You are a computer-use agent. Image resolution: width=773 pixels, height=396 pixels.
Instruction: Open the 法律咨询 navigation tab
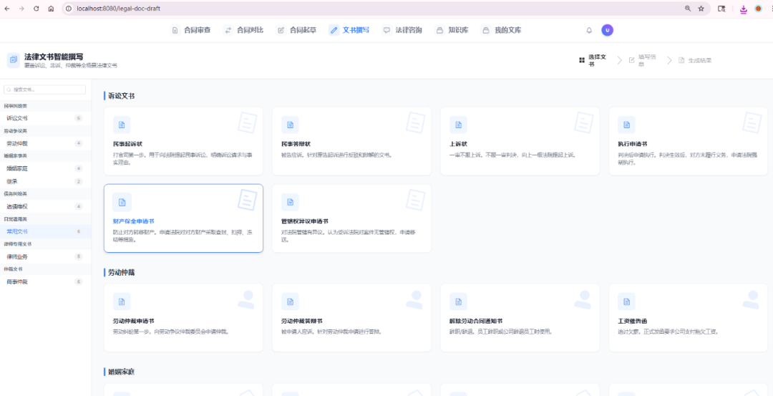(x=402, y=30)
